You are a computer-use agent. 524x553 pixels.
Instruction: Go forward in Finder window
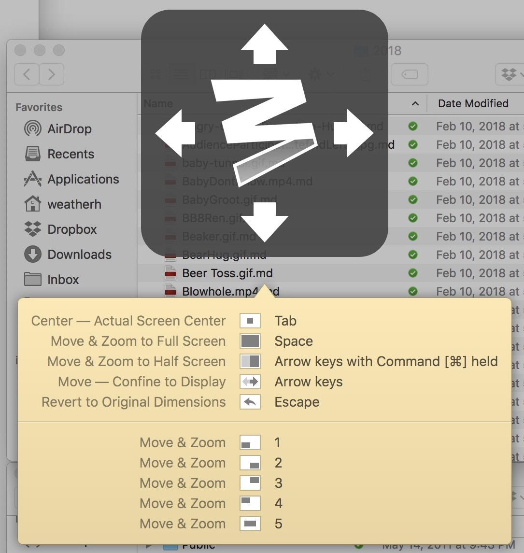click(x=52, y=74)
